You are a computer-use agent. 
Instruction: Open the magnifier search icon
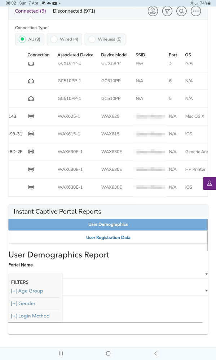181,11
